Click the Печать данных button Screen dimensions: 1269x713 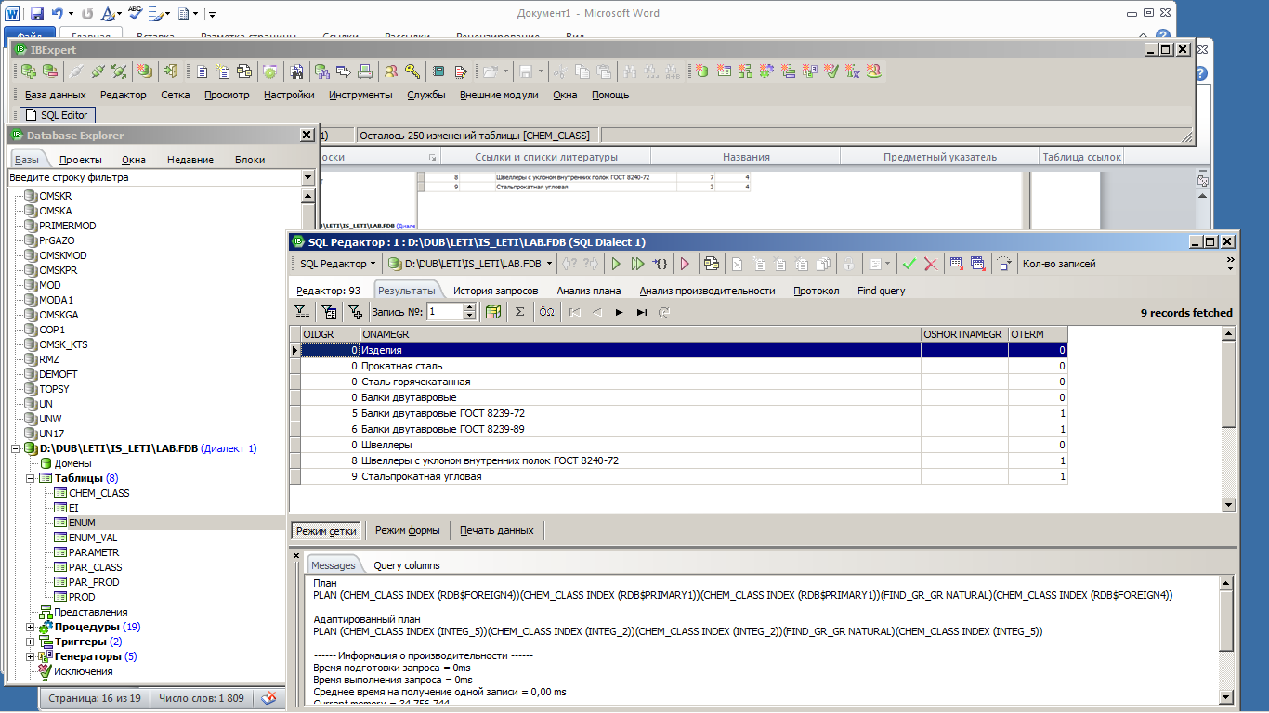[497, 530]
